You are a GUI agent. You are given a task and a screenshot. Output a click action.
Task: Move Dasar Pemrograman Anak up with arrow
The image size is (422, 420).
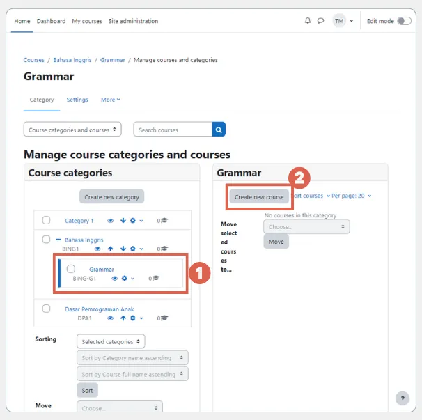[123, 318]
